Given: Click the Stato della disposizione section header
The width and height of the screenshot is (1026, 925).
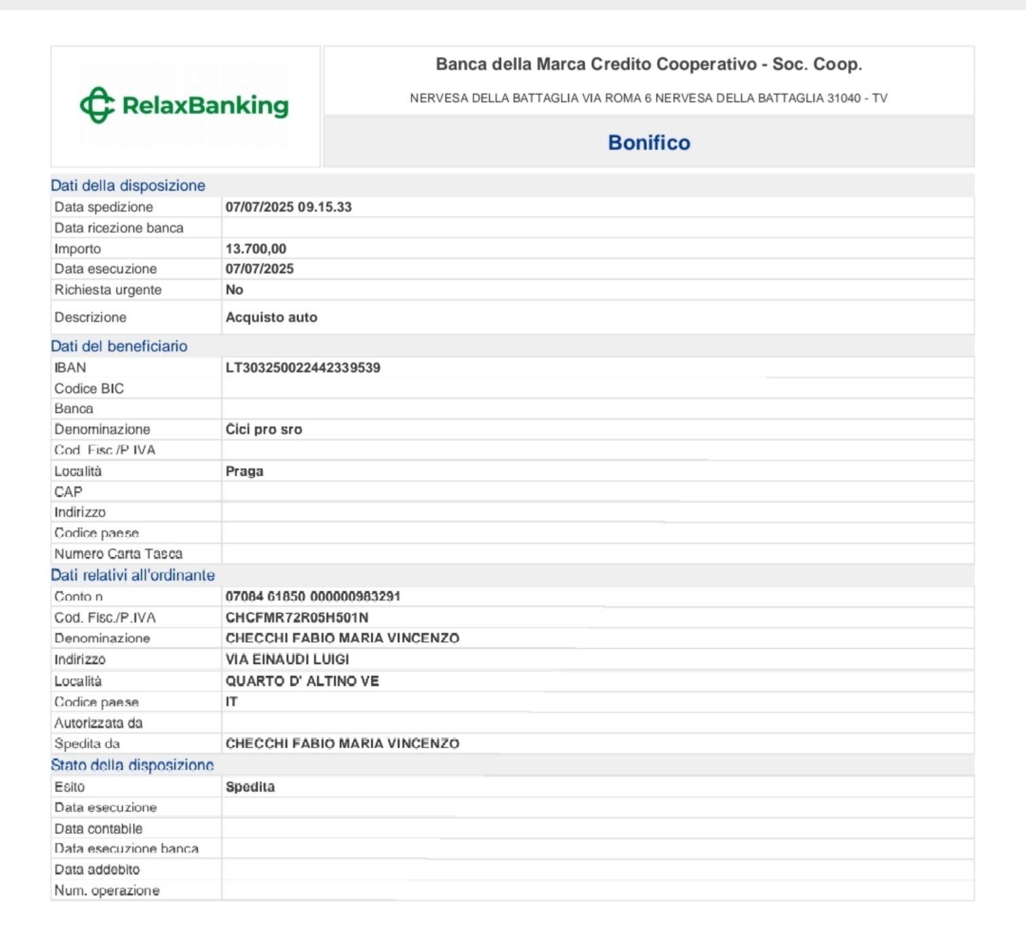Looking at the screenshot, I should coord(132,766).
